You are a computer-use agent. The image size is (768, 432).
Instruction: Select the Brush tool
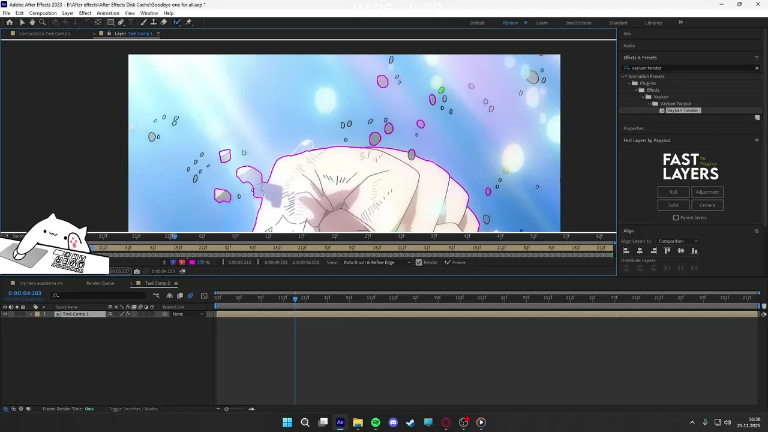click(x=143, y=22)
